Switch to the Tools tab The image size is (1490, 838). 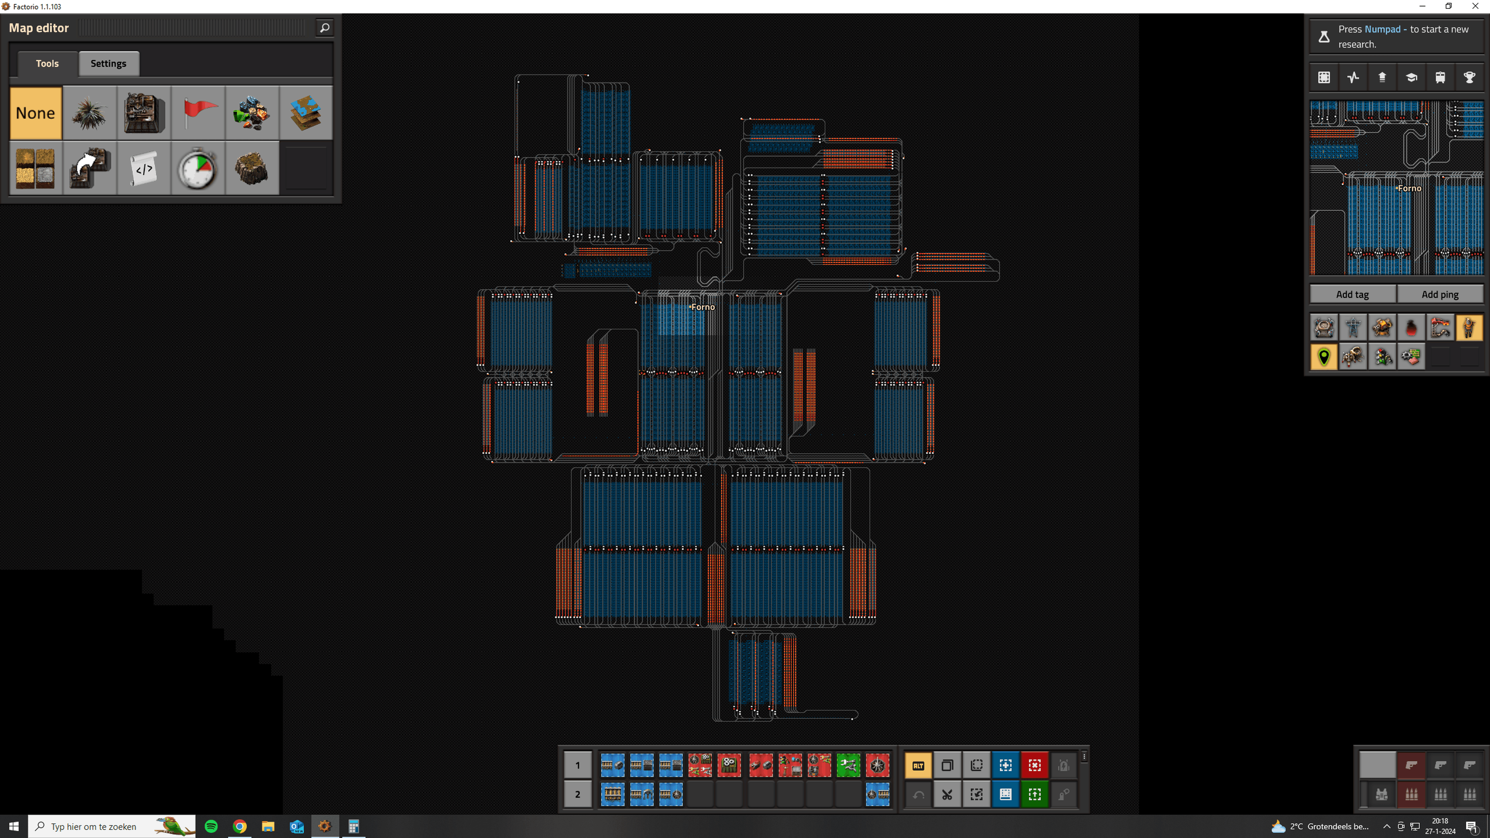47,64
